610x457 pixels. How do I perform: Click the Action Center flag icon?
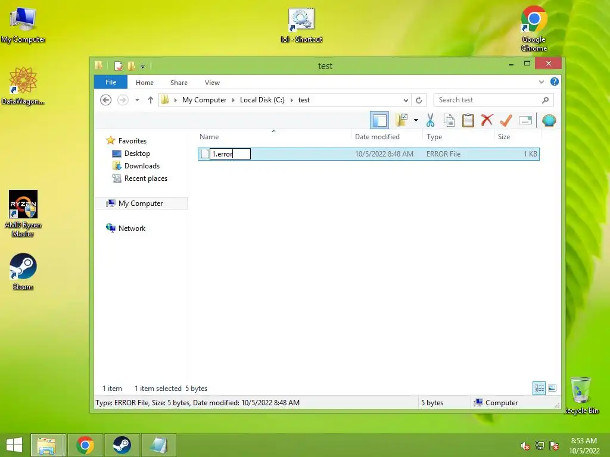click(554, 446)
